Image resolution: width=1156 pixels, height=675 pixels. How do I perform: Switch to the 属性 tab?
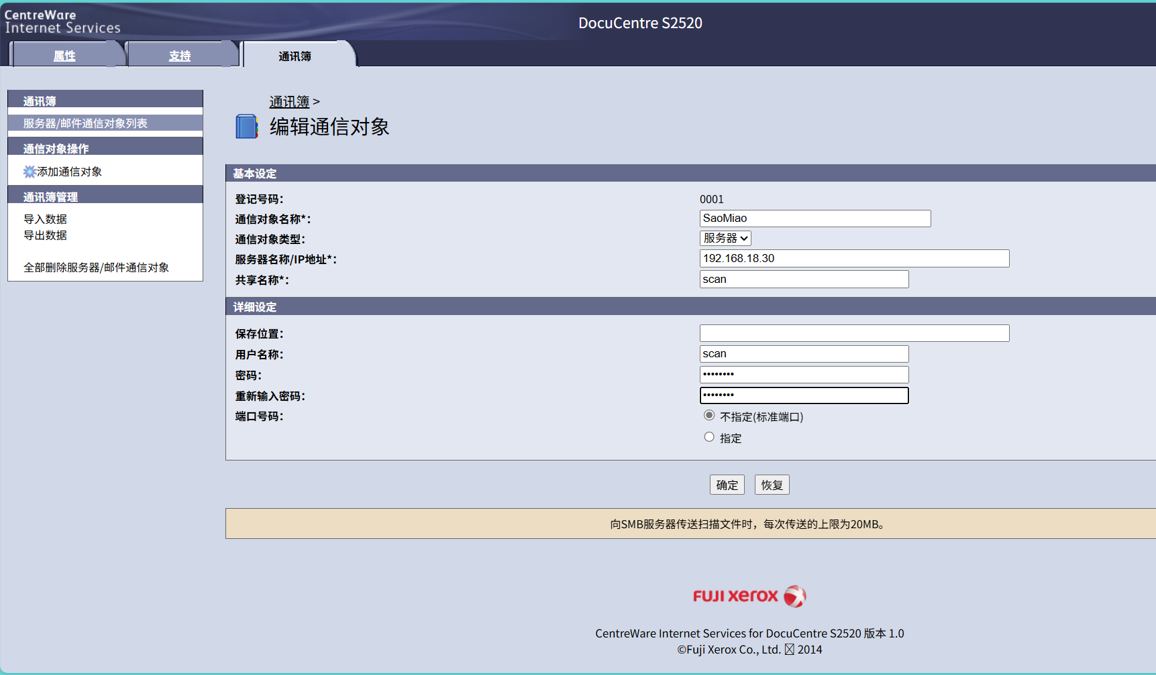tap(64, 56)
